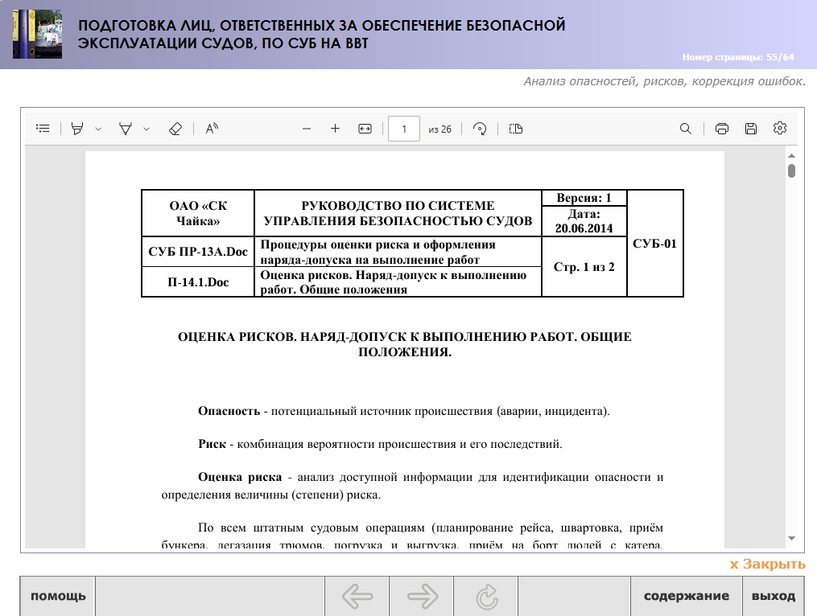Viewport: 817px width, 616px height.
Task: Zoom in with the plus button
Action: pos(336,129)
